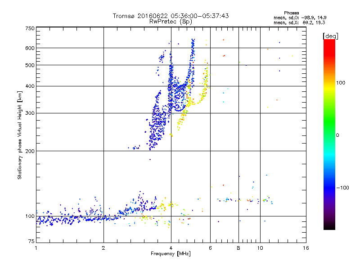Click y-axis tick label '75'
360x270 pixels.
[x=31, y=241]
